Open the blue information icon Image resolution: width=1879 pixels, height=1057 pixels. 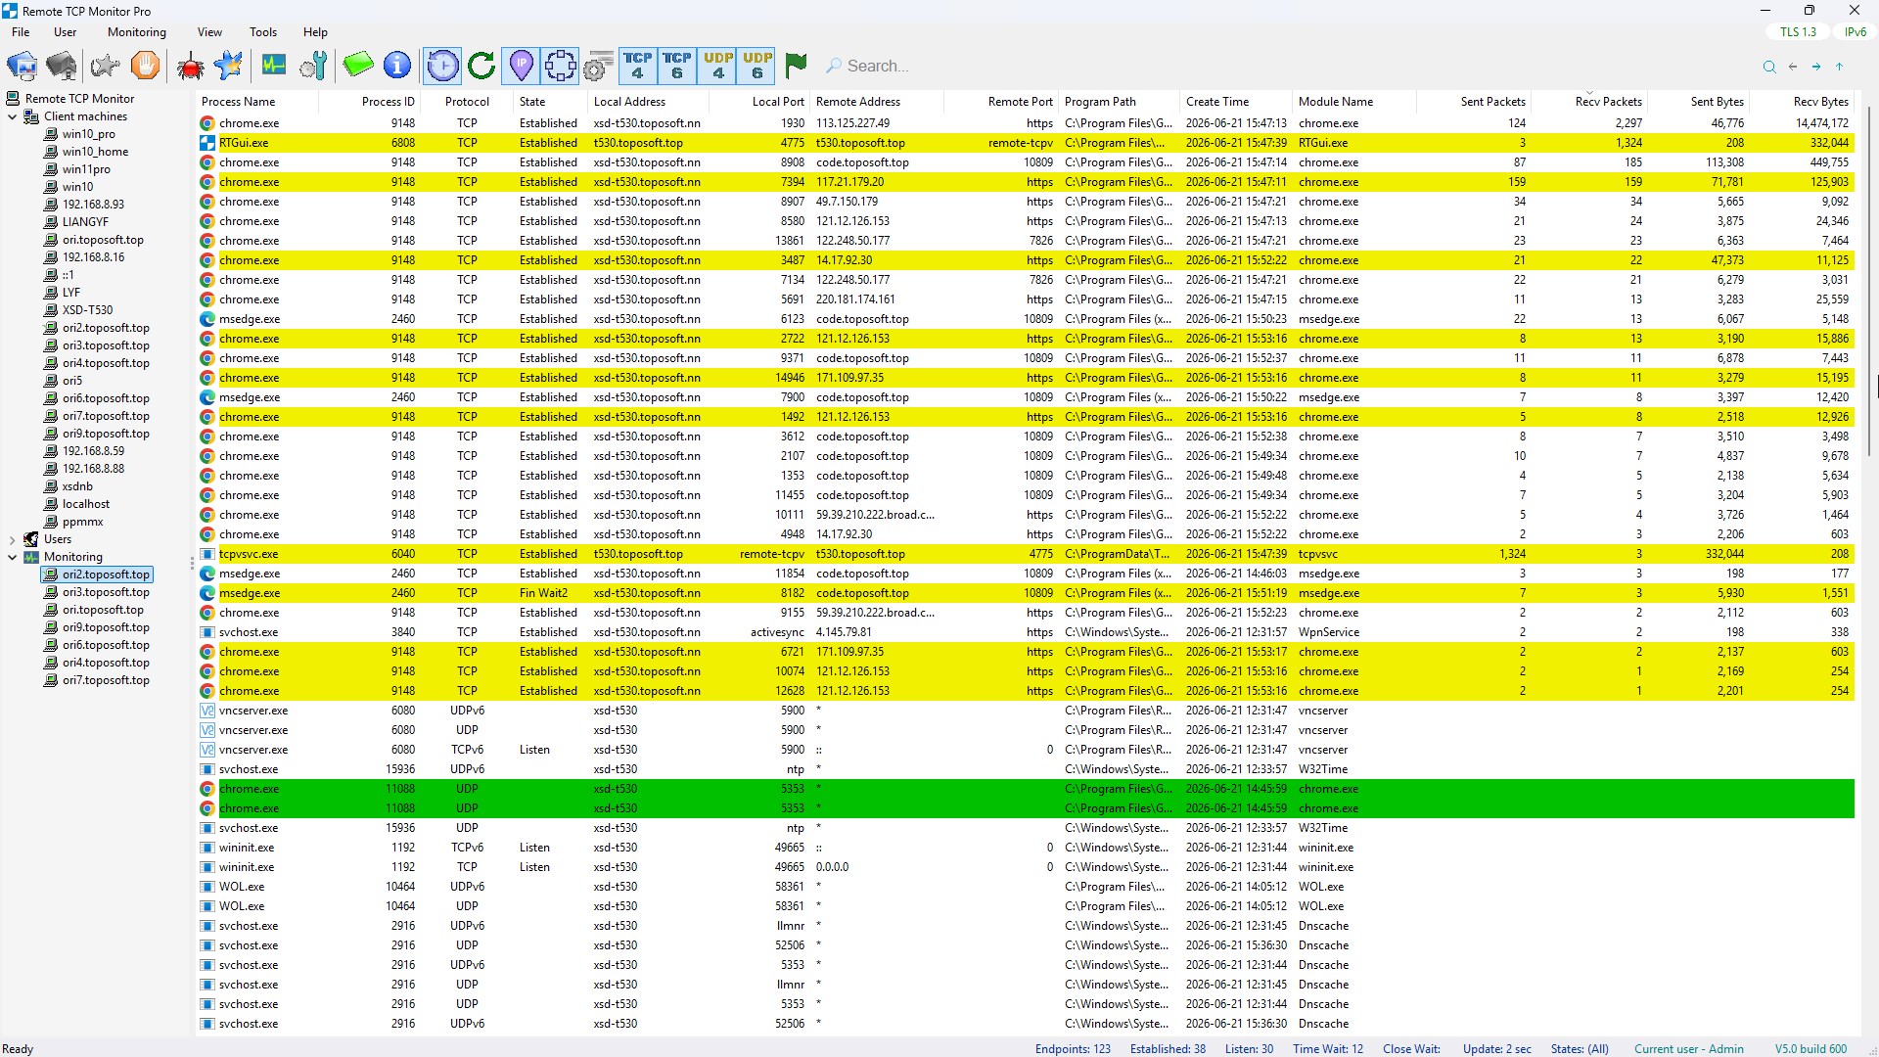[x=397, y=66]
